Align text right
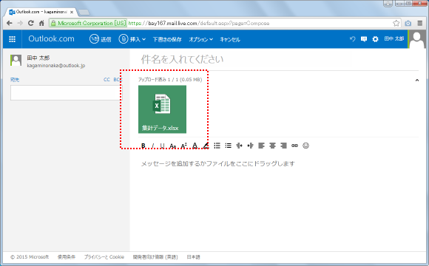This screenshot has height=266, width=429. (283, 146)
